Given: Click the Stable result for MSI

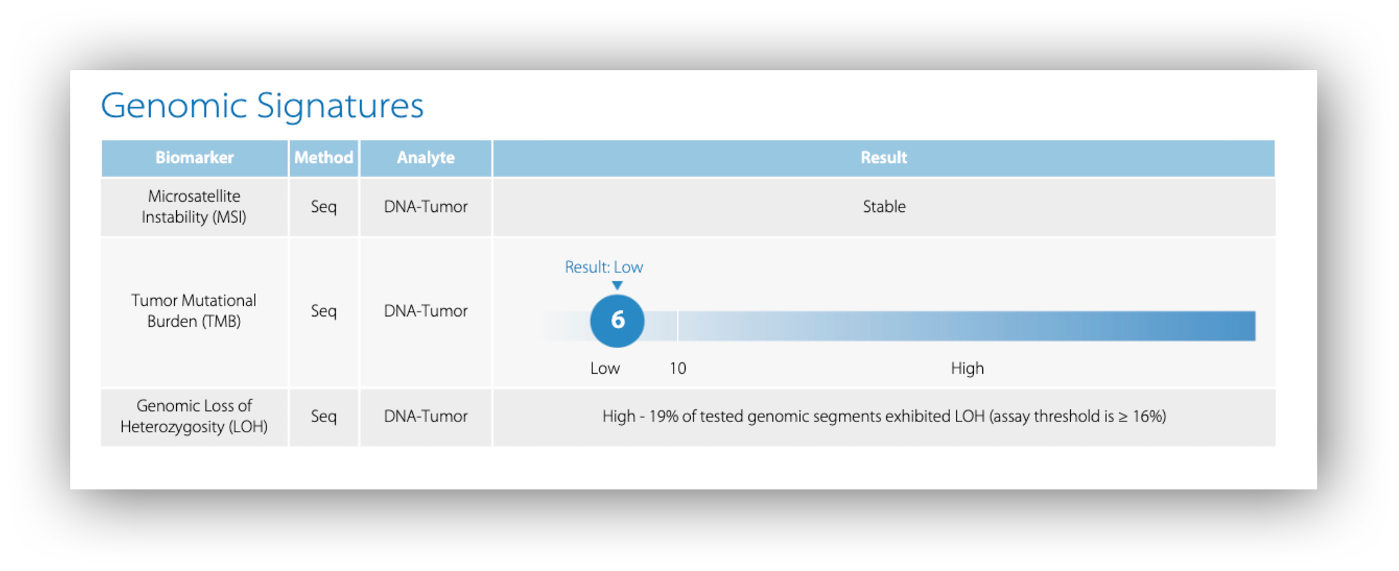Looking at the screenshot, I should click(884, 207).
